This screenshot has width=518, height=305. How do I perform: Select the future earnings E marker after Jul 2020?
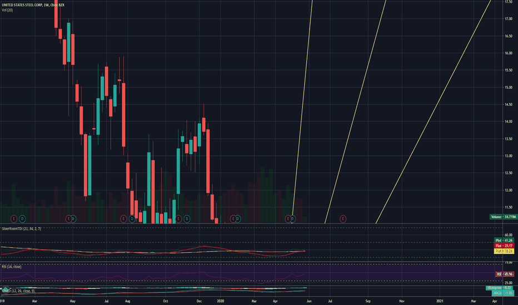point(343,218)
